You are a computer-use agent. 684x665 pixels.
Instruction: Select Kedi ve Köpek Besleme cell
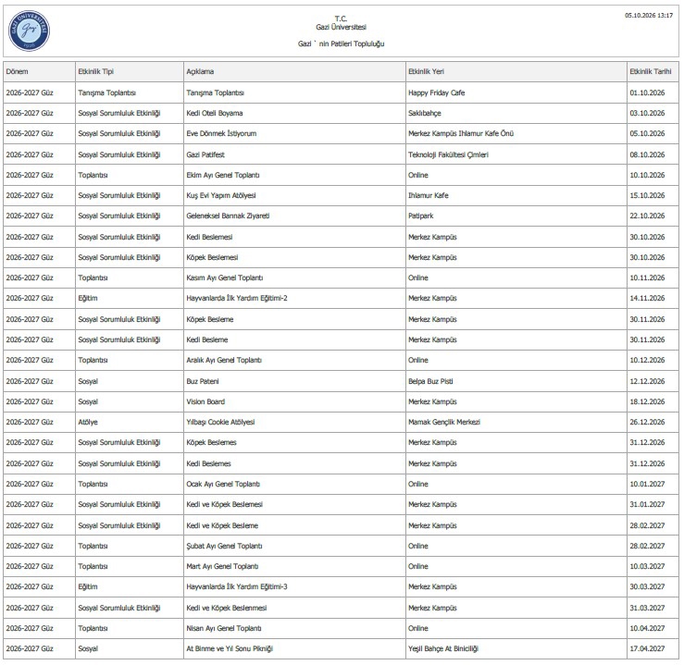294,525
